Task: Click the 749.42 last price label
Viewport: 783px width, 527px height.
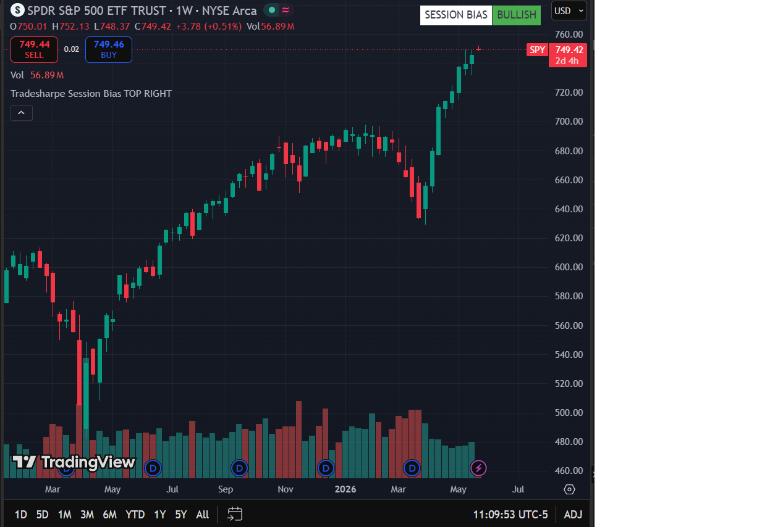Action: click(x=569, y=50)
